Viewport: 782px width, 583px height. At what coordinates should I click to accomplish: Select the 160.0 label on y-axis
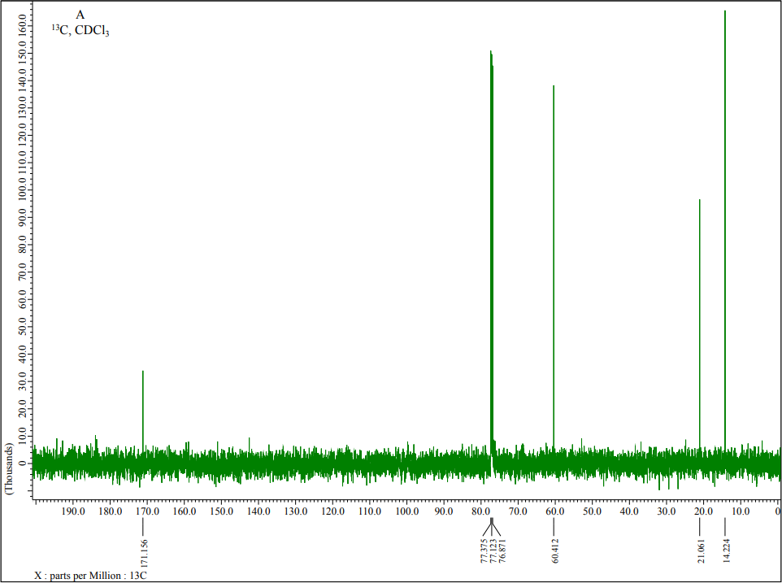point(21,24)
